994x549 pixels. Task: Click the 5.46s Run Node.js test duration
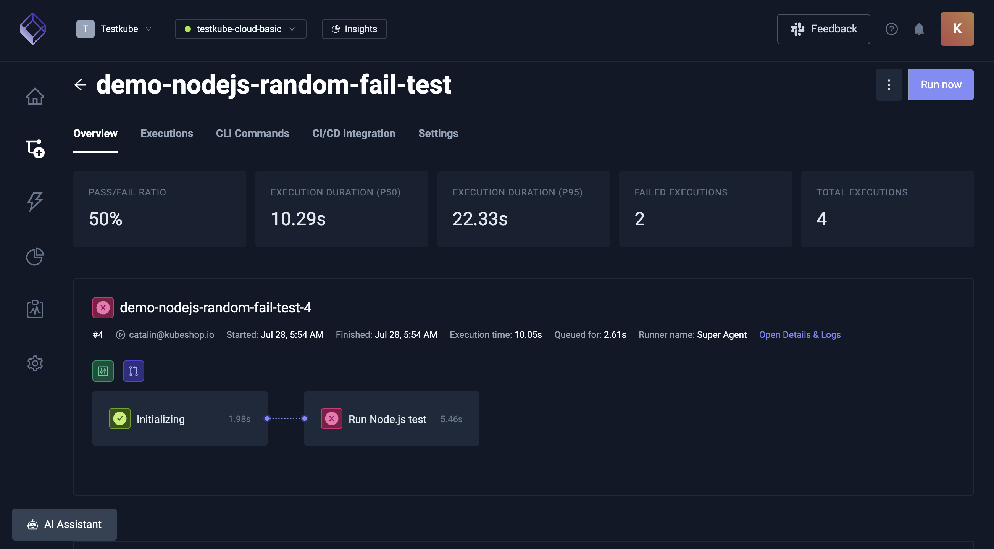click(x=451, y=418)
